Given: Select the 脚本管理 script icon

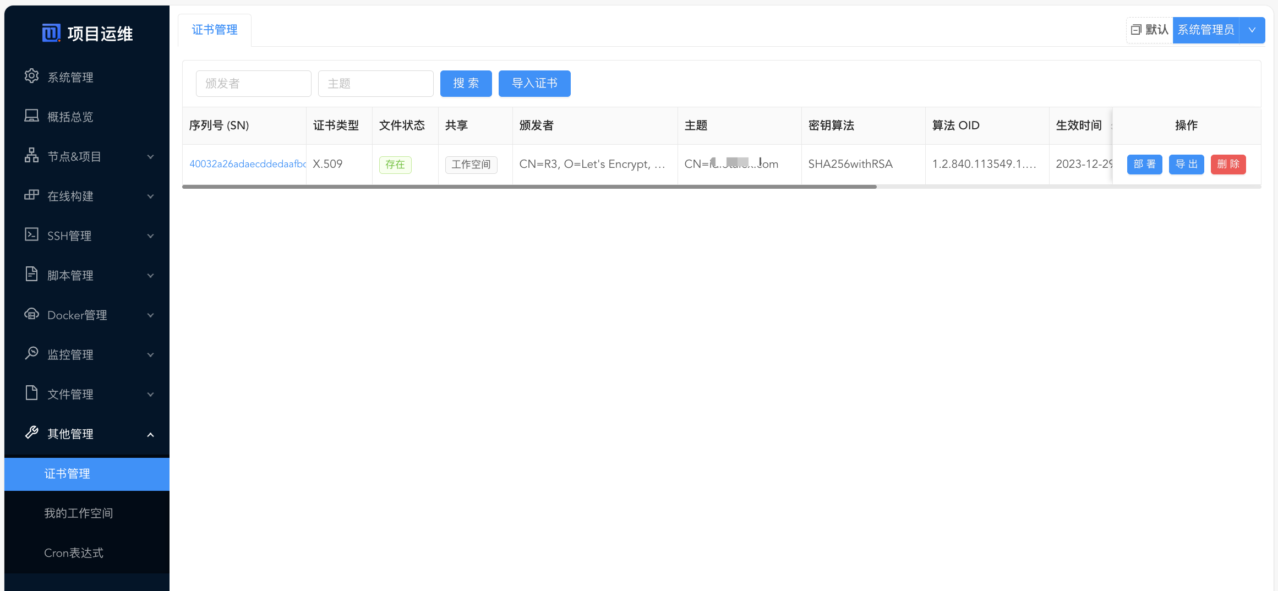Looking at the screenshot, I should tap(31, 275).
